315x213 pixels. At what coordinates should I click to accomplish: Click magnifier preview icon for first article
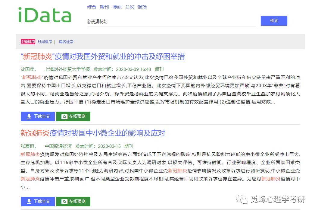tap(64, 116)
